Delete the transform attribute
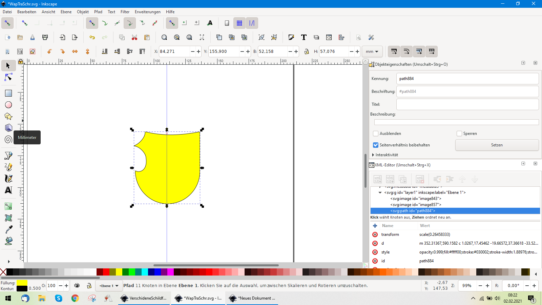The image size is (542, 305). pyautogui.click(x=375, y=235)
